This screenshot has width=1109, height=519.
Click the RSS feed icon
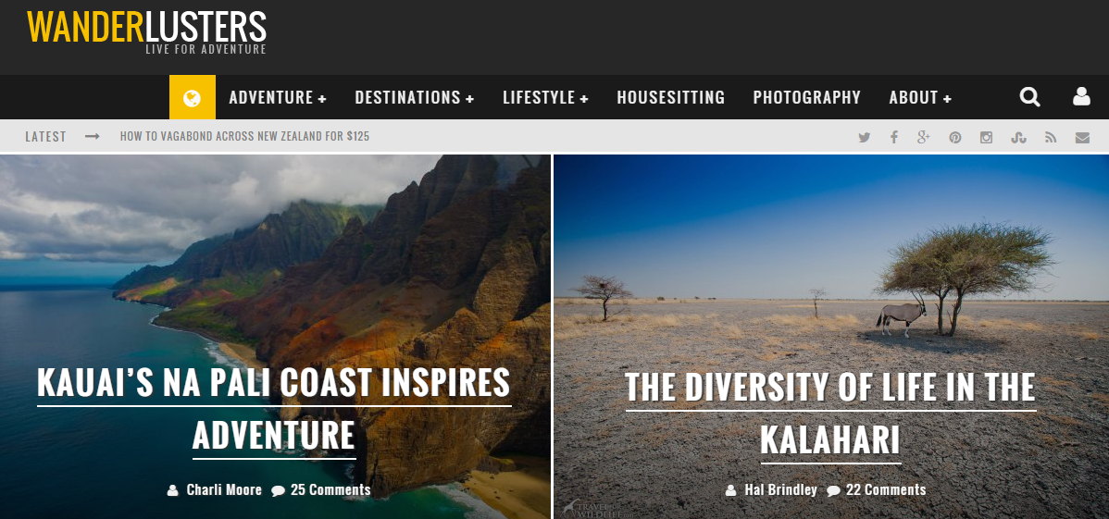(x=1051, y=137)
